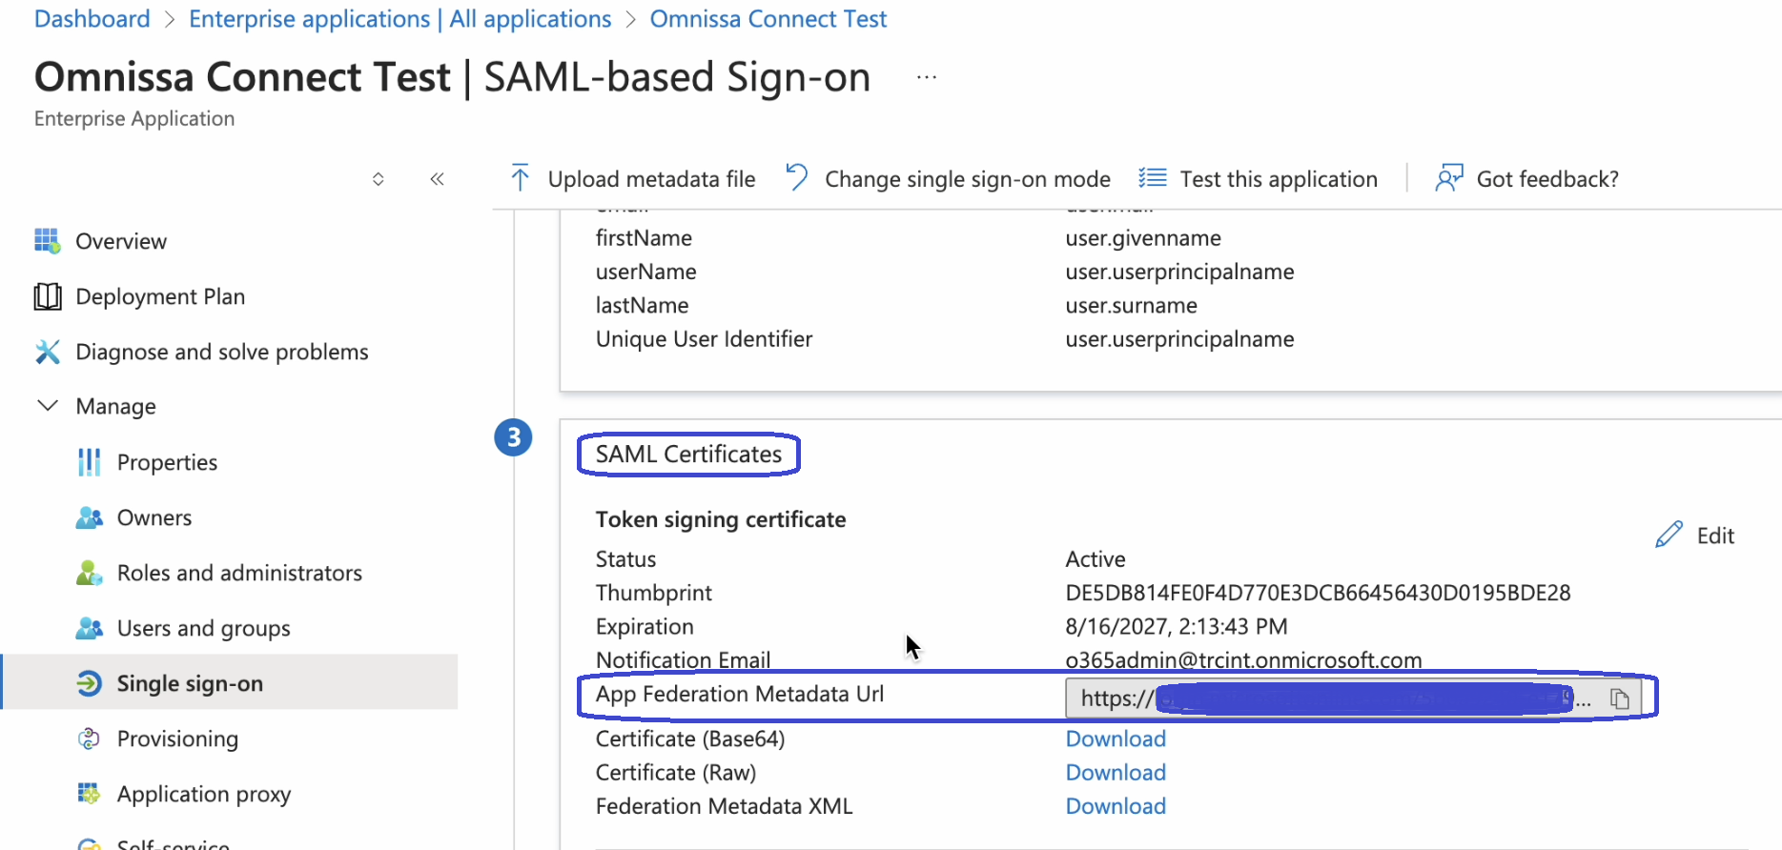Click the Expiration value 8/16/2027, 2:13:43 PM
The width and height of the screenshot is (1782, 850).
point(1177,626)
